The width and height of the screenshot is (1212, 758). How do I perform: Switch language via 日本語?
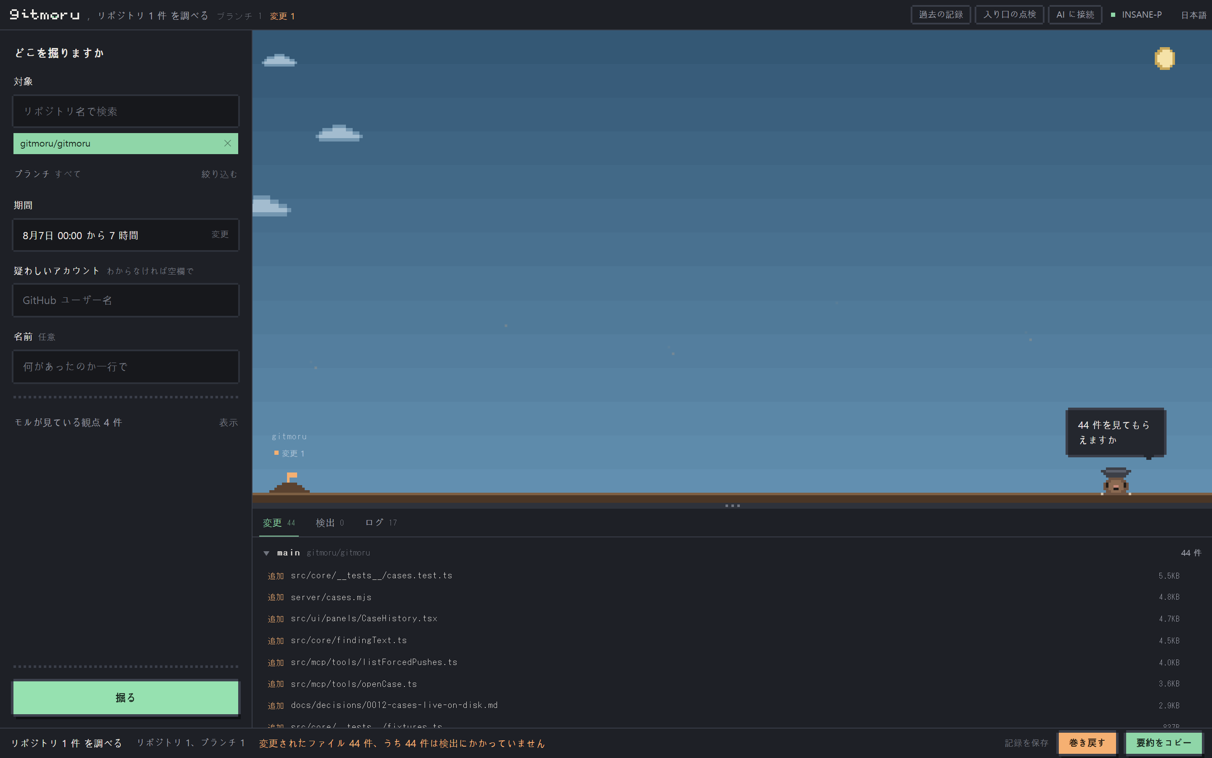(1193, 15)
